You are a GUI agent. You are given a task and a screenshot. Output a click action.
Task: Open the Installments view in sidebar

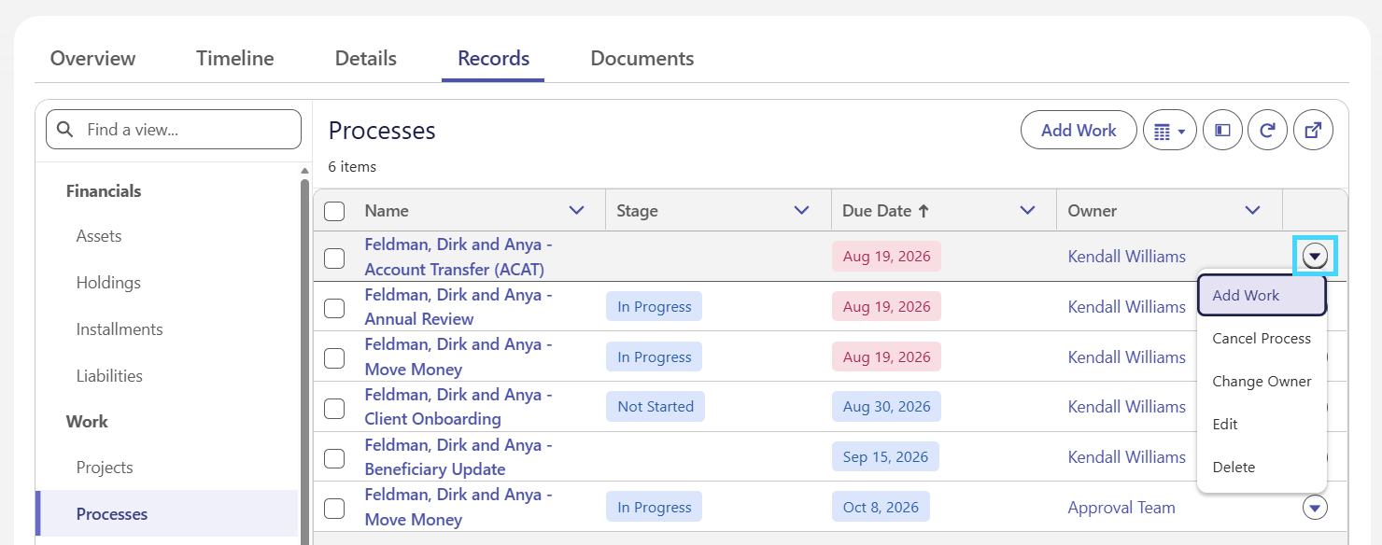120,329
